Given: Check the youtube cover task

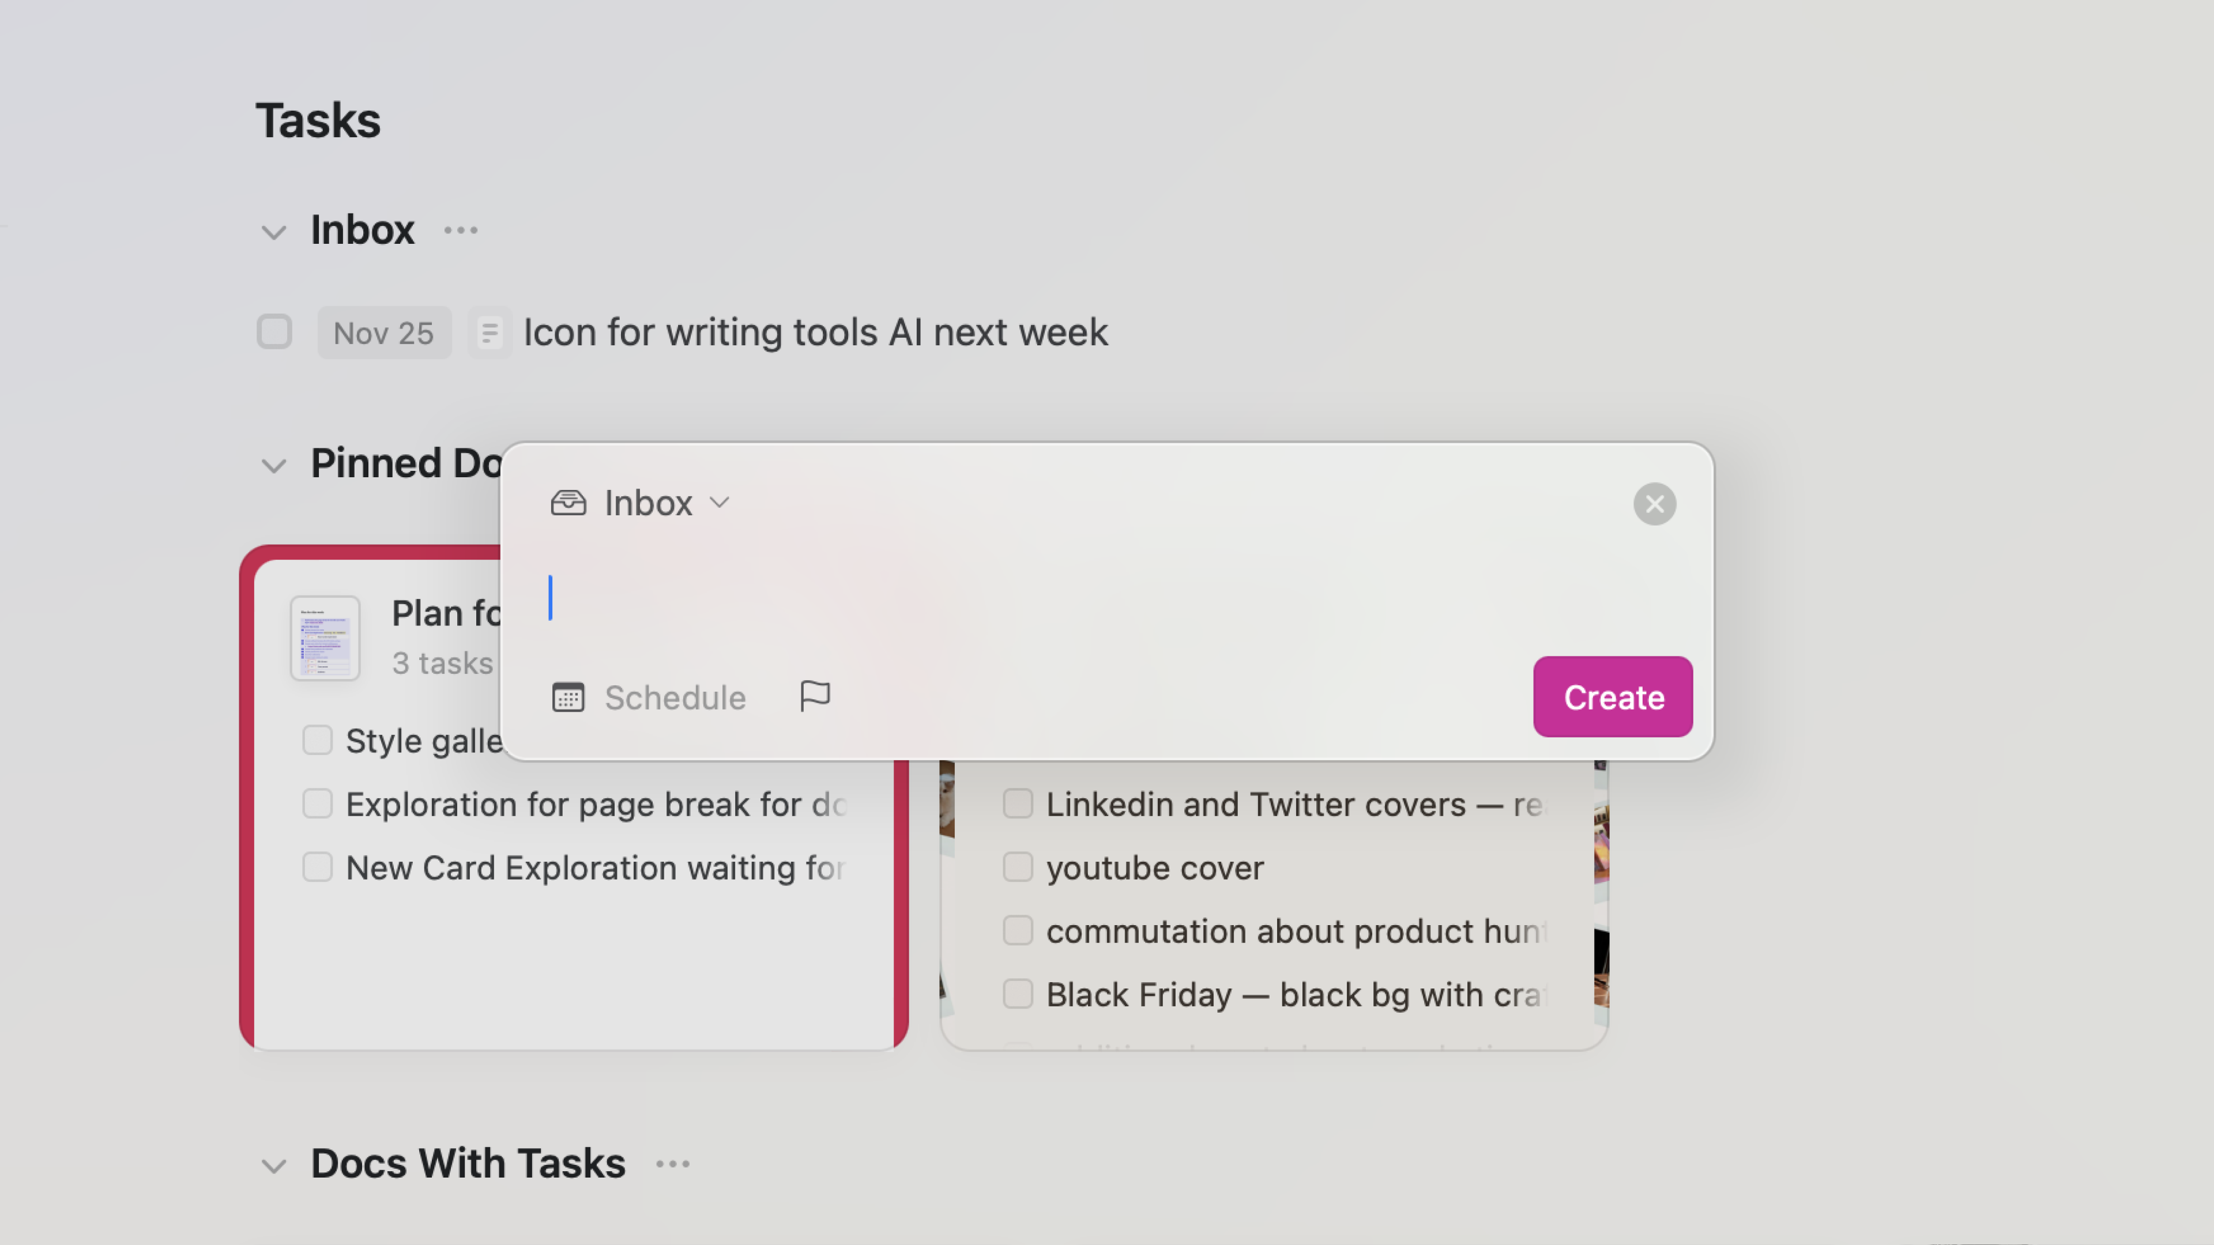Looking at the screenshot, I should [x=1018, y=867].
